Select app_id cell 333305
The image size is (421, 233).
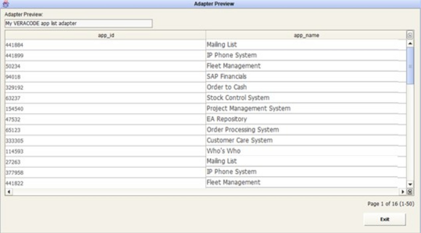[x=105, y=140]
